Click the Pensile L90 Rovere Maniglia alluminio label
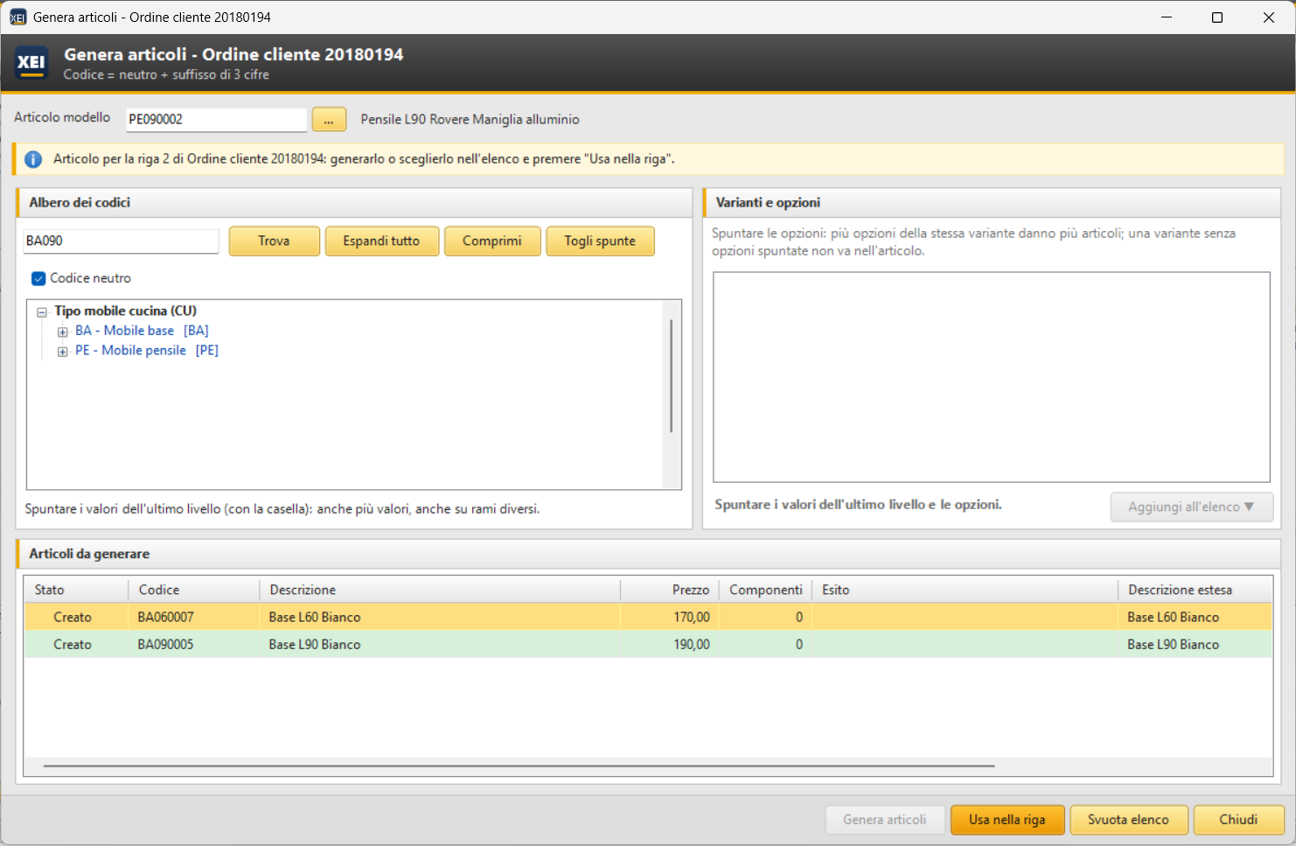The image size is (1296, 846). click(x=470, y=120)
